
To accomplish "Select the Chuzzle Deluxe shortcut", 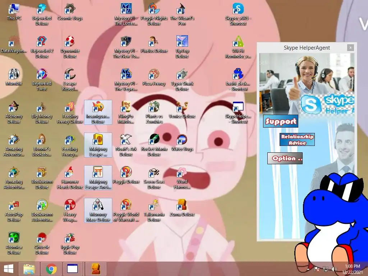I will pos(42,243).
